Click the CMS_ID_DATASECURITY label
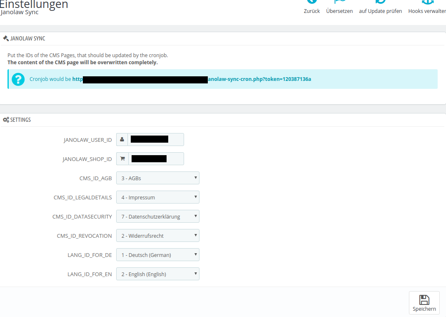The height and width of the screenshot is (317, 446). click(x=82, y=217)
